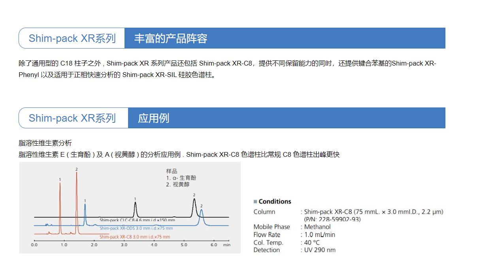
Task: Click the Detection UV 290 nm row
Action: [294, 250]
